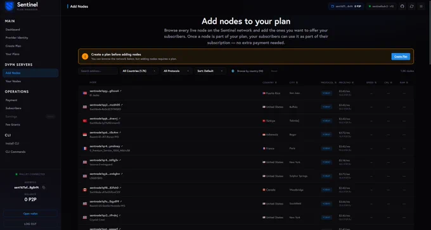Click copy icon next to sentnode1qr4...ymdmey
This screenshot has height=230, width=431.
tap(122, 146)
